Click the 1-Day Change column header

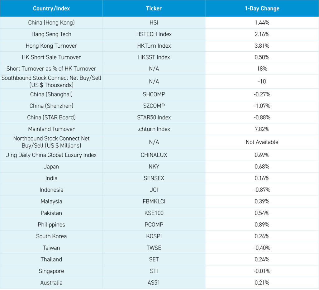click(x=262, y=8)
